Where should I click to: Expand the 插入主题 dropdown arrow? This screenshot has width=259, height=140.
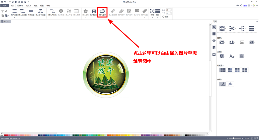(x=14, y=17)
